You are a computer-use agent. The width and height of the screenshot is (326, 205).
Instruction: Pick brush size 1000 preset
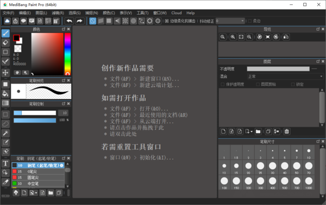click(309, 182)
